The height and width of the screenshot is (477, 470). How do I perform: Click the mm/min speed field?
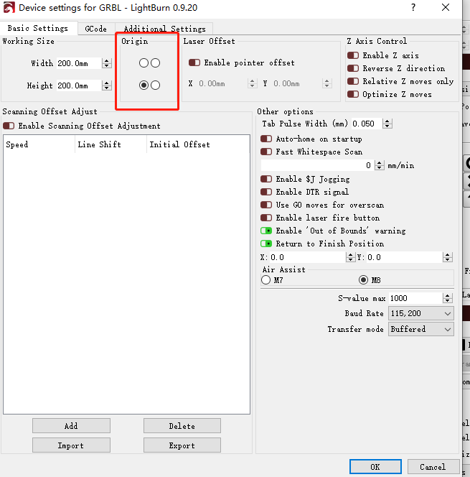pos(318,165)
